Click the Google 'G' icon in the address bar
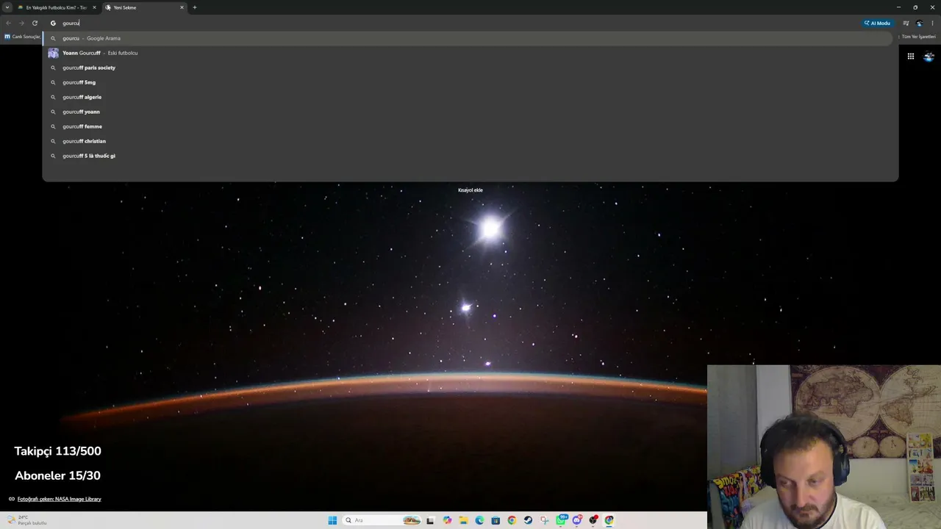Screen dimensions: 941x529 [53, 23]
